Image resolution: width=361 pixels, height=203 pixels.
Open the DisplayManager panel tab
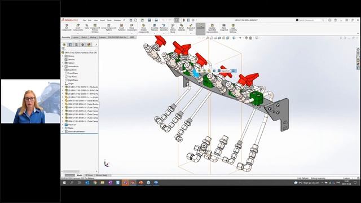click(89, 45)
